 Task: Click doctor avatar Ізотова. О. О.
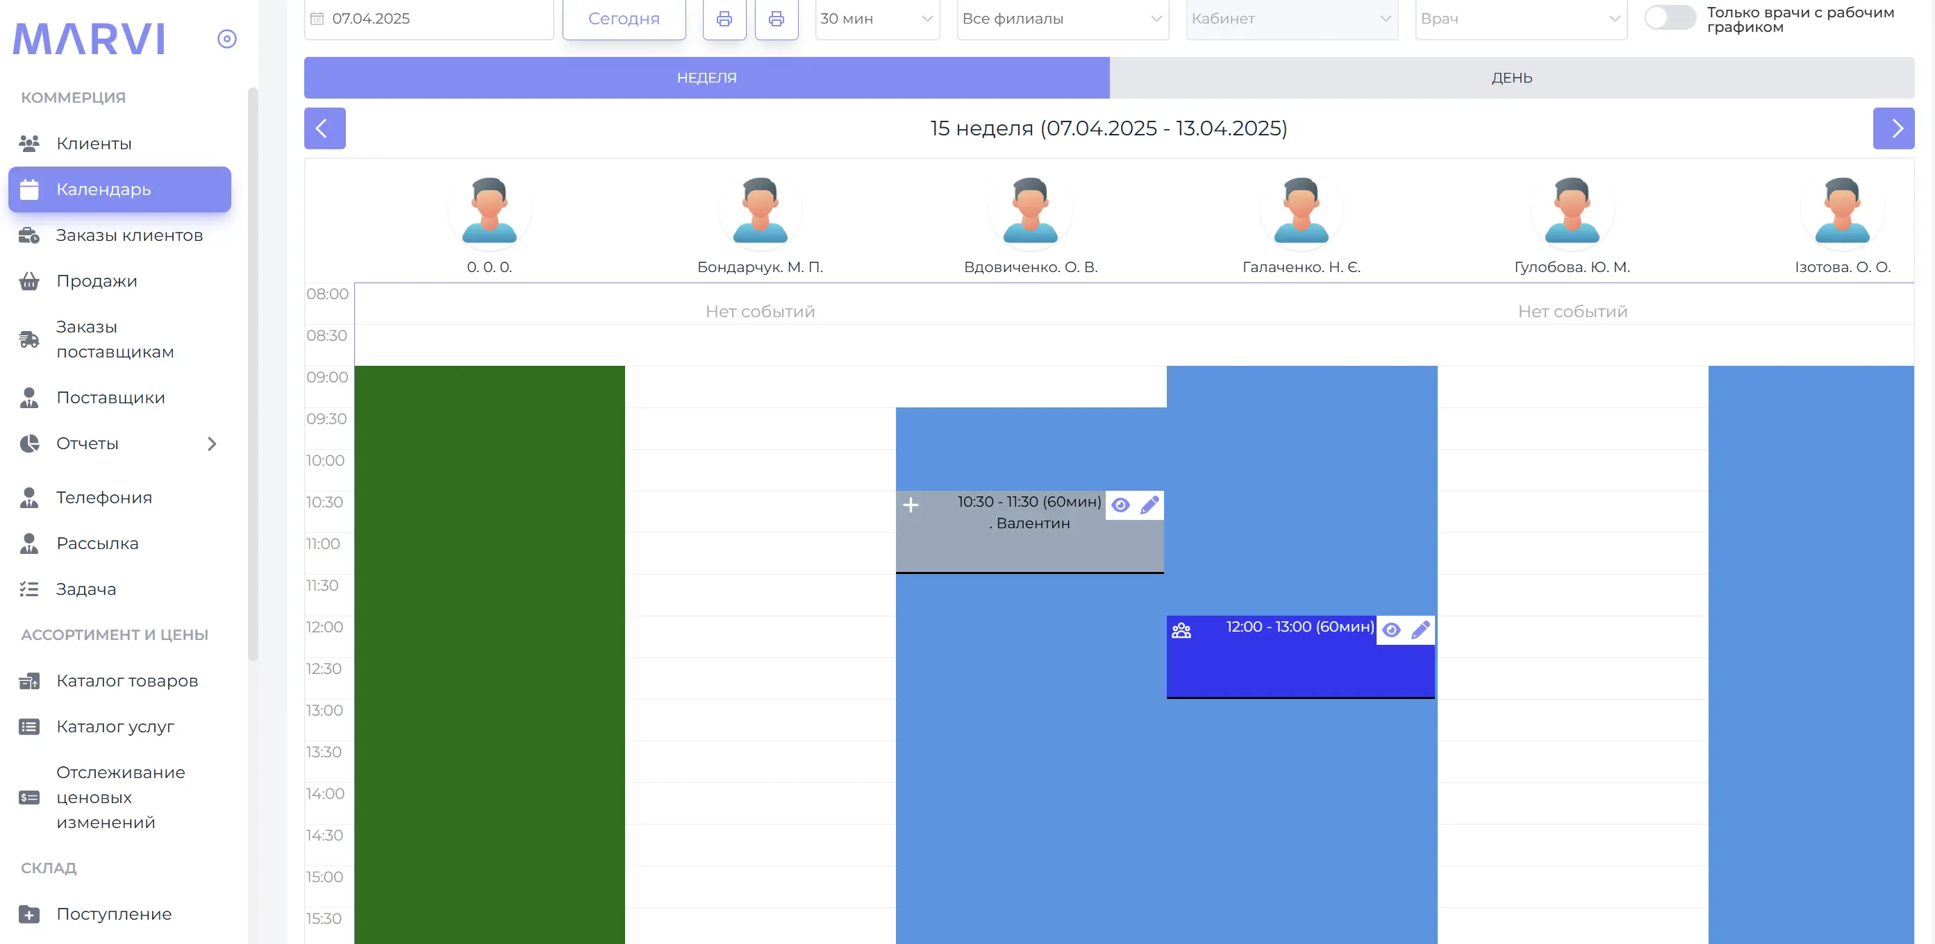[1843, 210]
